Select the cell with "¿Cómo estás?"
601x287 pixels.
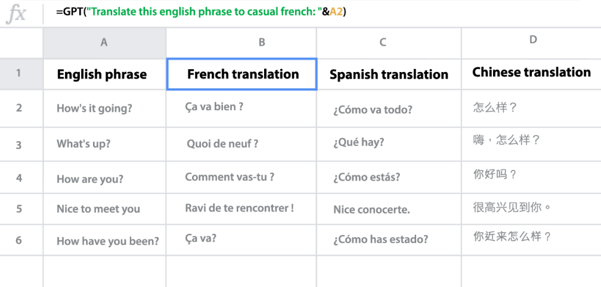(x=389, y=177)
